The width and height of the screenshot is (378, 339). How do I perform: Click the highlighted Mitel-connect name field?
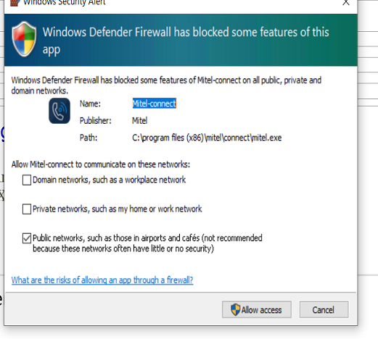(x=155, y=104)
